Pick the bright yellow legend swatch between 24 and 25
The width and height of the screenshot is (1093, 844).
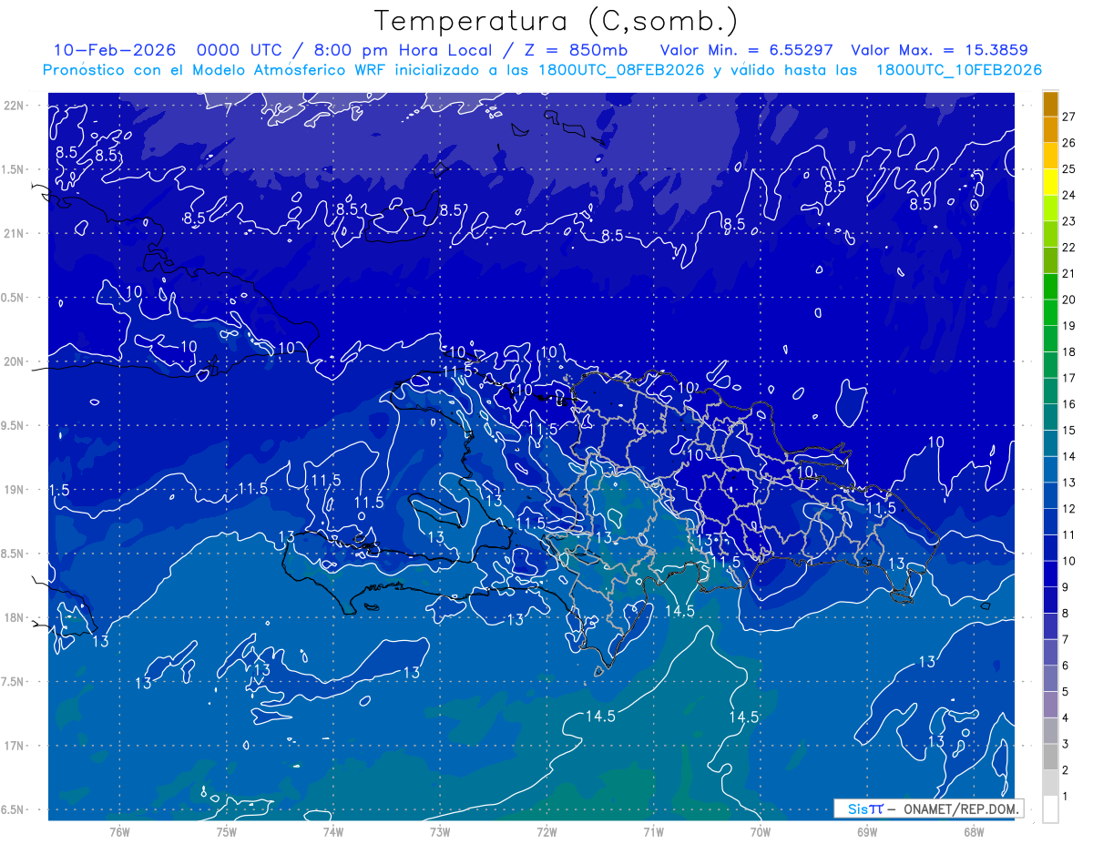pos(1050,181)
